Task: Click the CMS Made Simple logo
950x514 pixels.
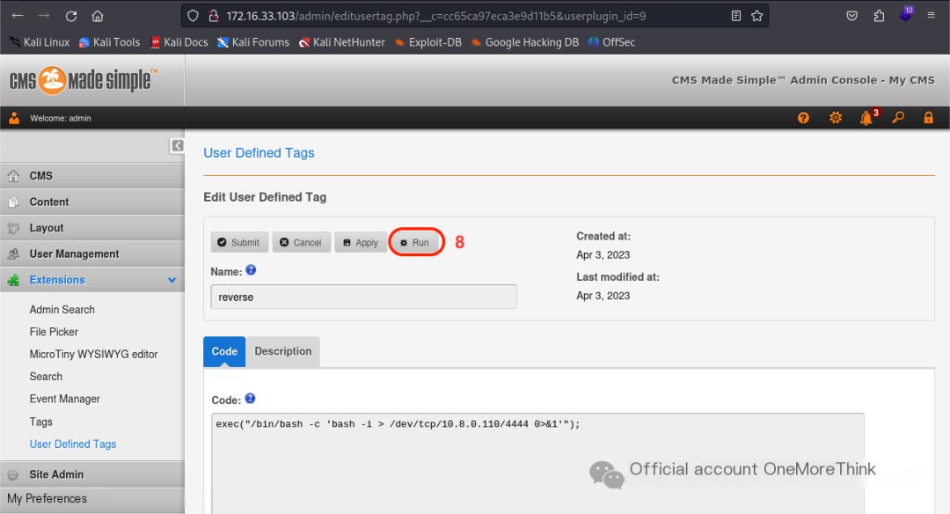Action: tap(84, 80)
